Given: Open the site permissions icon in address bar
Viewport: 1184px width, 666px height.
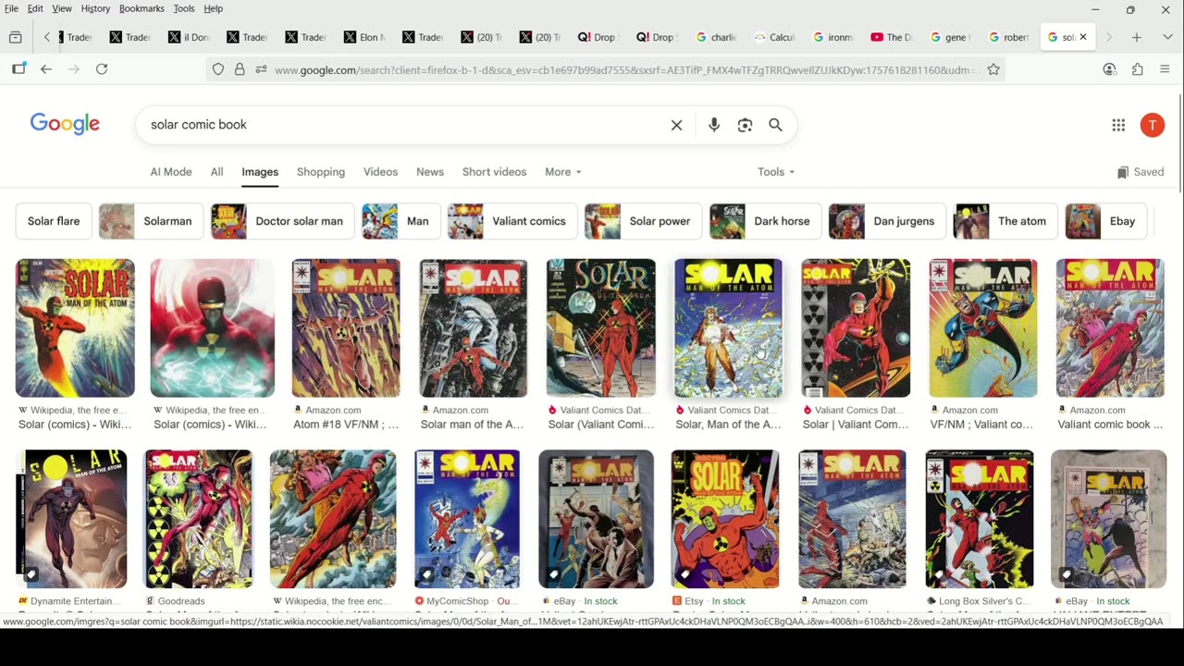Looking at the screenshot, I should click(261, 69).
